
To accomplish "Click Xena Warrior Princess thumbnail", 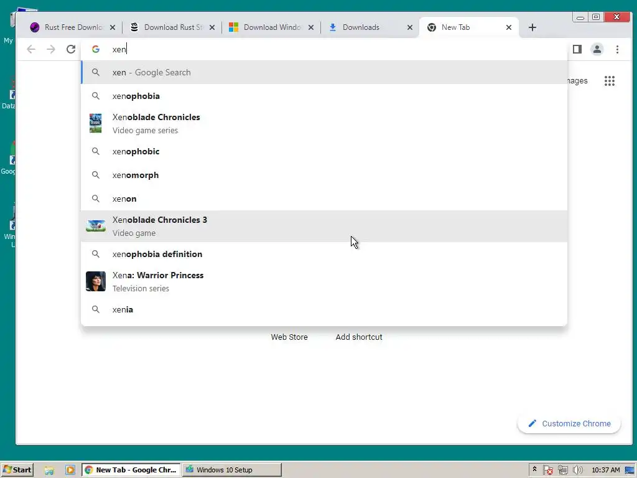I will tap(95, 281).
